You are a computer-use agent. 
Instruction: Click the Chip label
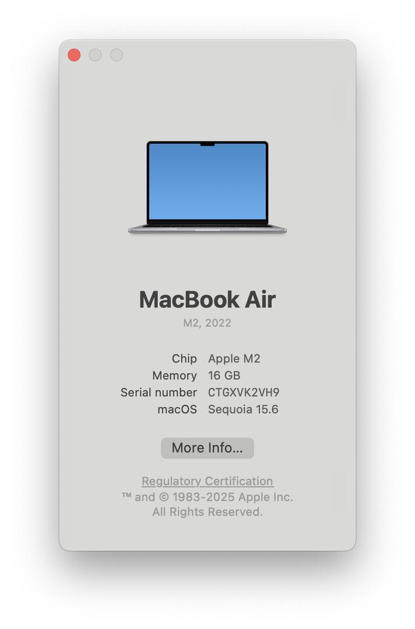(x=184, y=359)
